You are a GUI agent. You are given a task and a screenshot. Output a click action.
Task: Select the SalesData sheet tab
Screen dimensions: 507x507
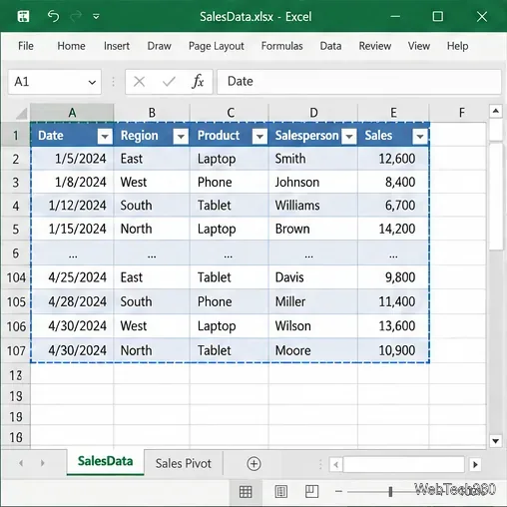[x=105, y=461]
